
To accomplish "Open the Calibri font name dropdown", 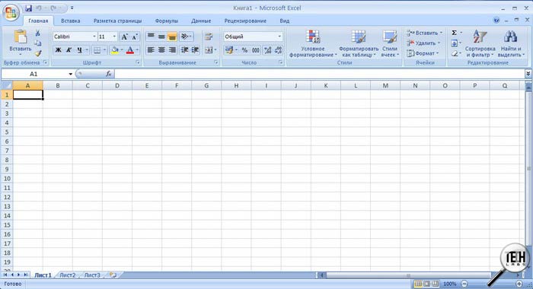I will [94, 37].
